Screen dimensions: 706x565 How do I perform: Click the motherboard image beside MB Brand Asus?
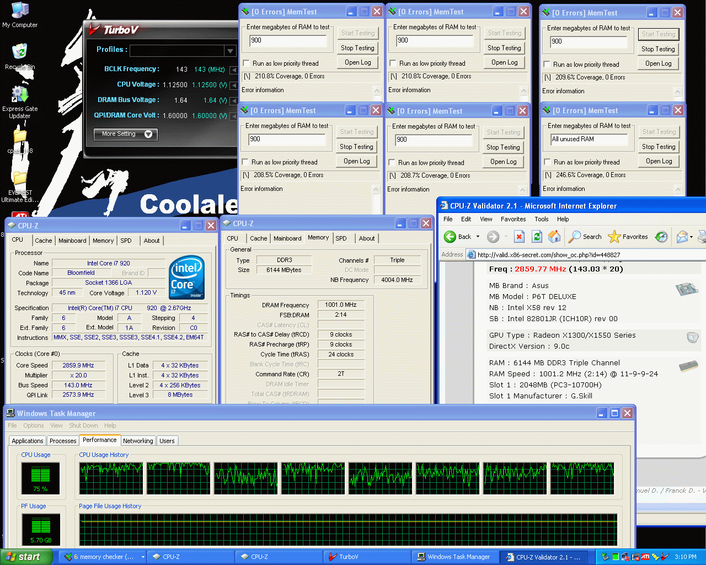point(686,289)
